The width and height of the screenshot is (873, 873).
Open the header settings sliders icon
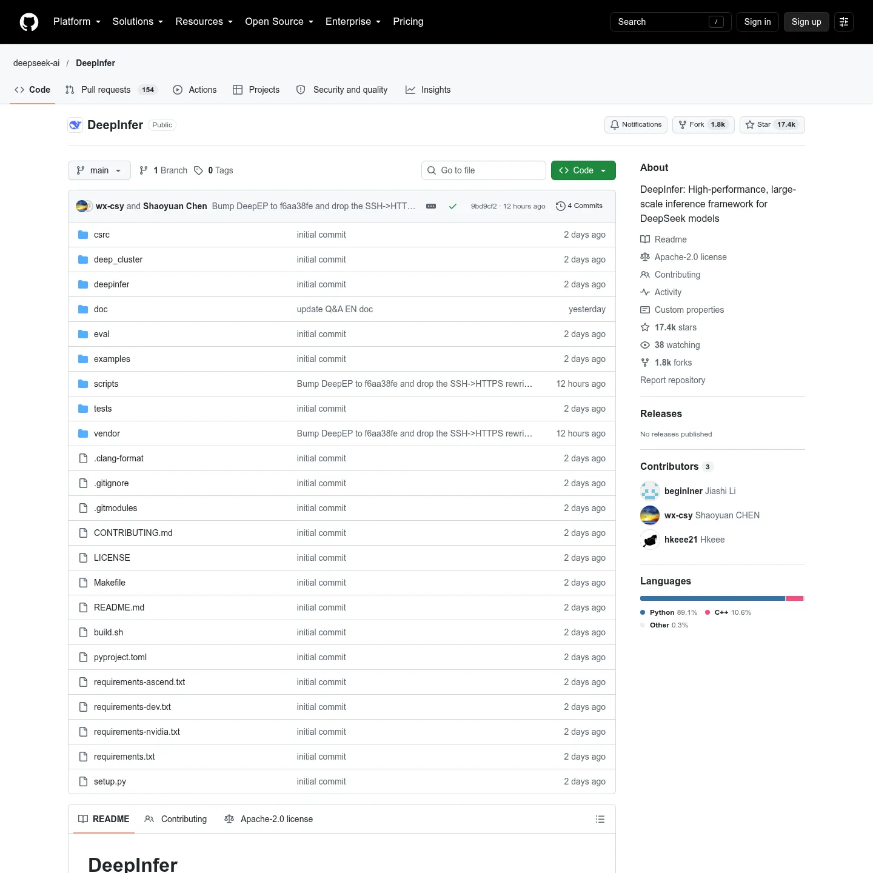pos(844,22)
